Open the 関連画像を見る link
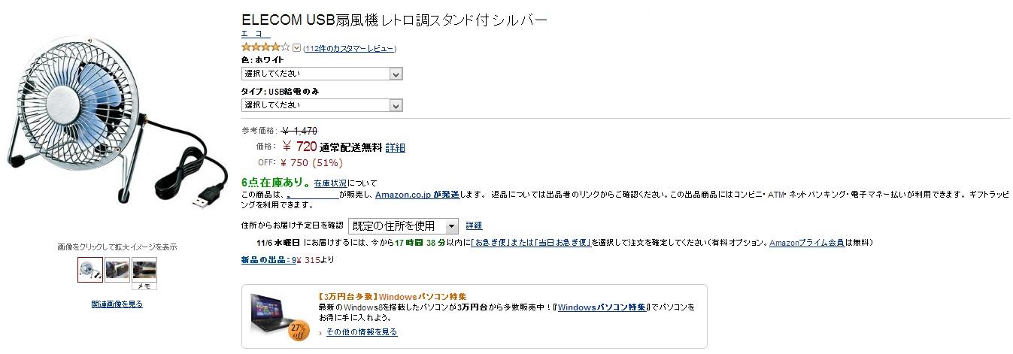 tap(117, 304)
